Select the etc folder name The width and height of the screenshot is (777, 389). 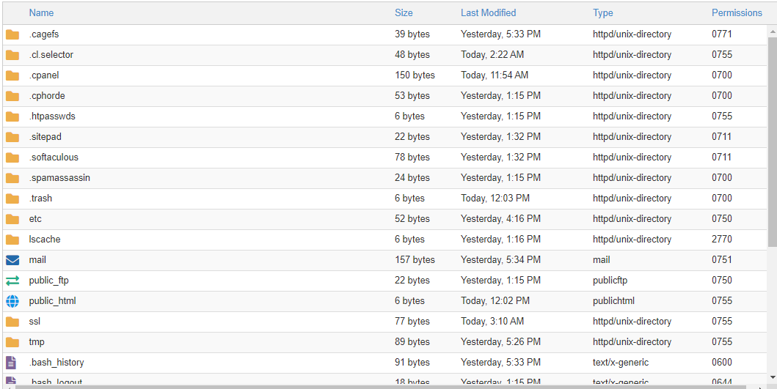click(35, 219)
